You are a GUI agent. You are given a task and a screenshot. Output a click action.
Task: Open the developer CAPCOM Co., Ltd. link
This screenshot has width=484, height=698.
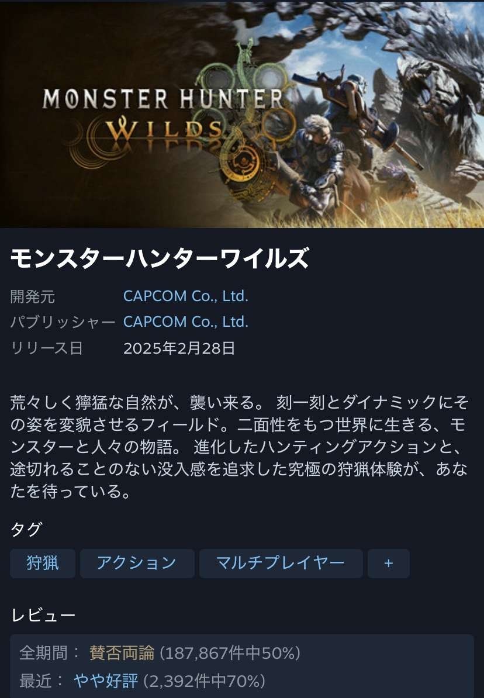point(186,296)
